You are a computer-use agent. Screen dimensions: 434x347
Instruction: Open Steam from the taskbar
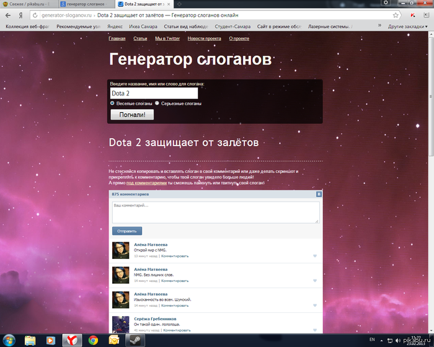point(135,340)
